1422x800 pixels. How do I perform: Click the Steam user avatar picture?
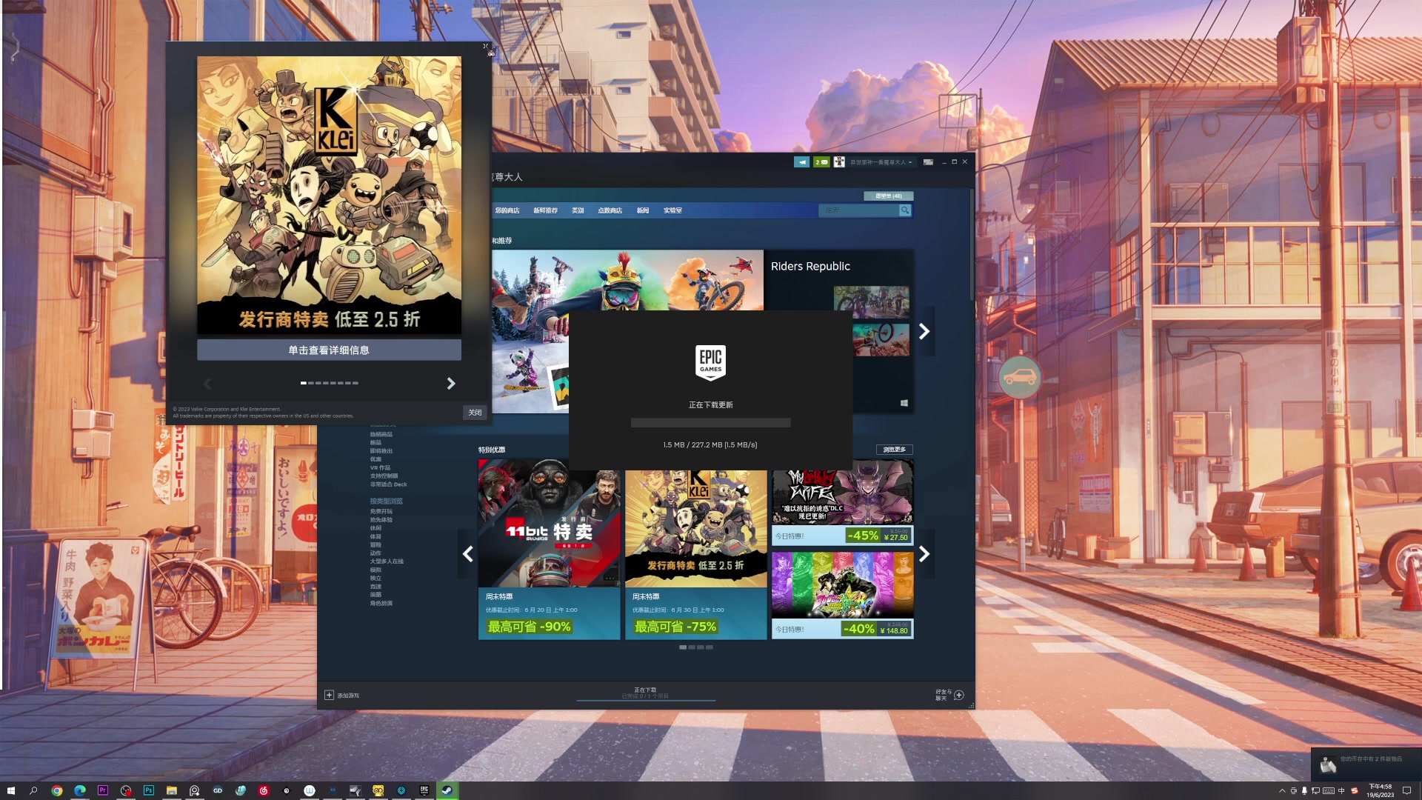click(839, 162)
